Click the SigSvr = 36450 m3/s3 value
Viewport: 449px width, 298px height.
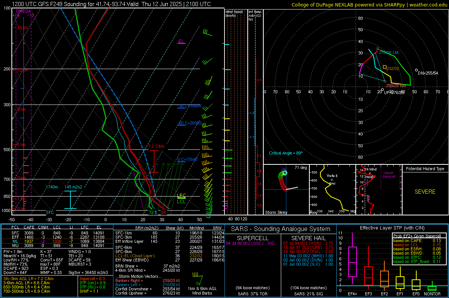coord(88,273)
